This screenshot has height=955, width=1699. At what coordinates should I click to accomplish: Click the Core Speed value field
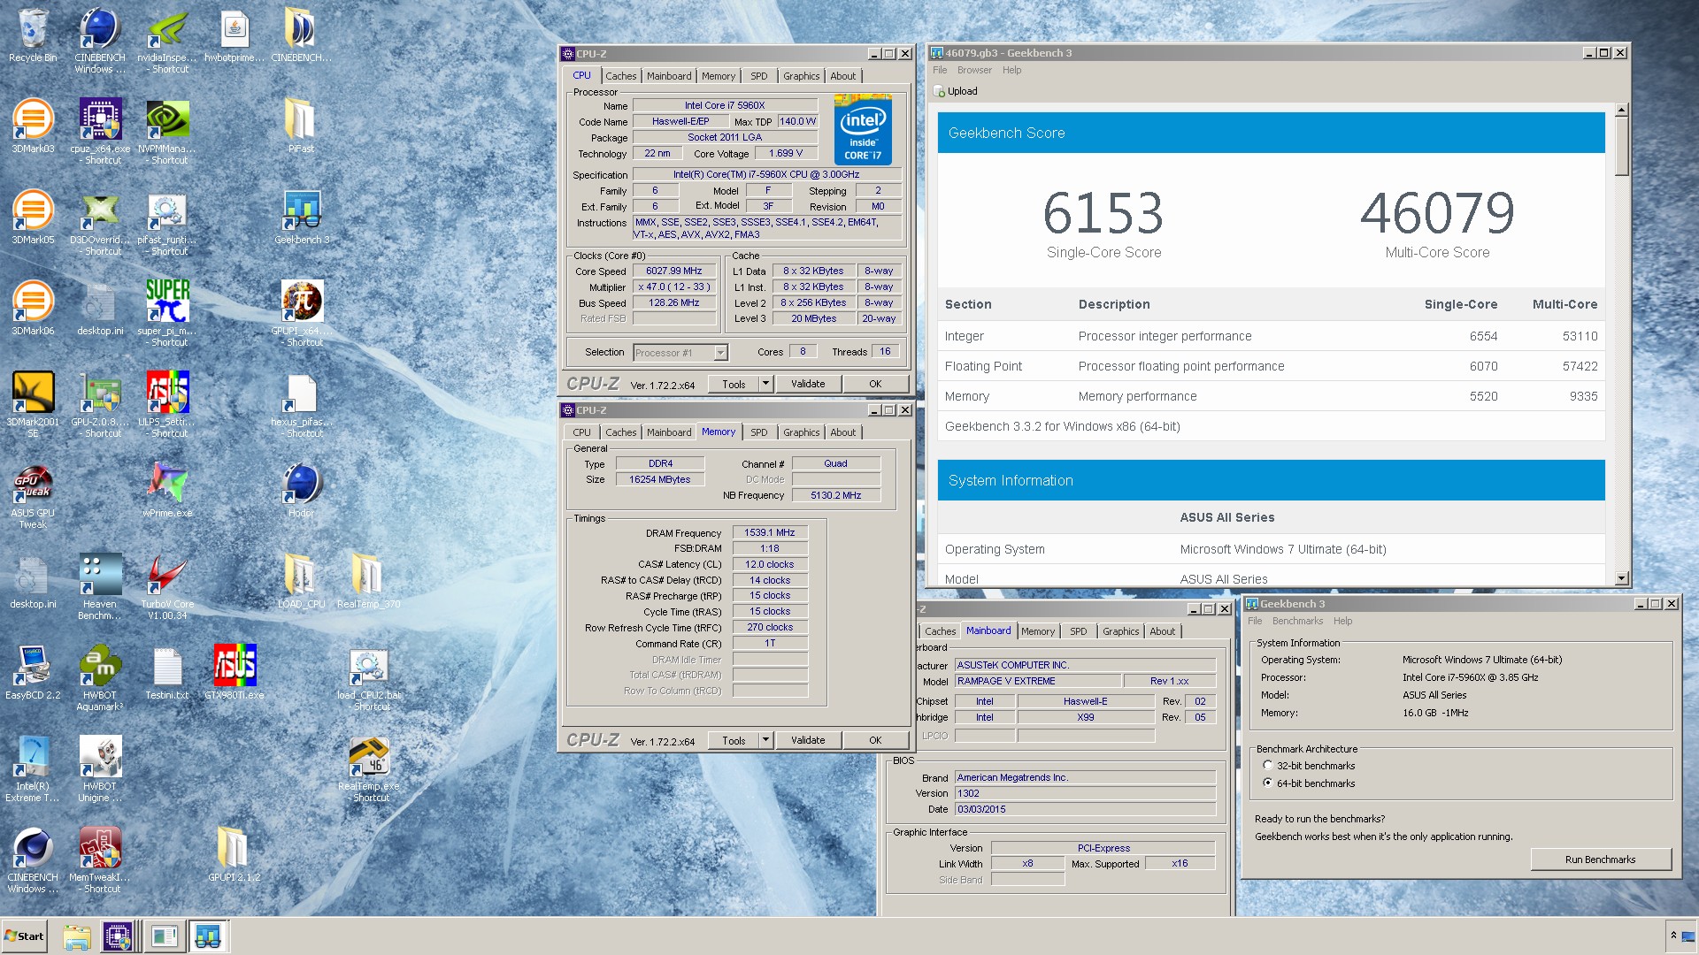[674, 271]
